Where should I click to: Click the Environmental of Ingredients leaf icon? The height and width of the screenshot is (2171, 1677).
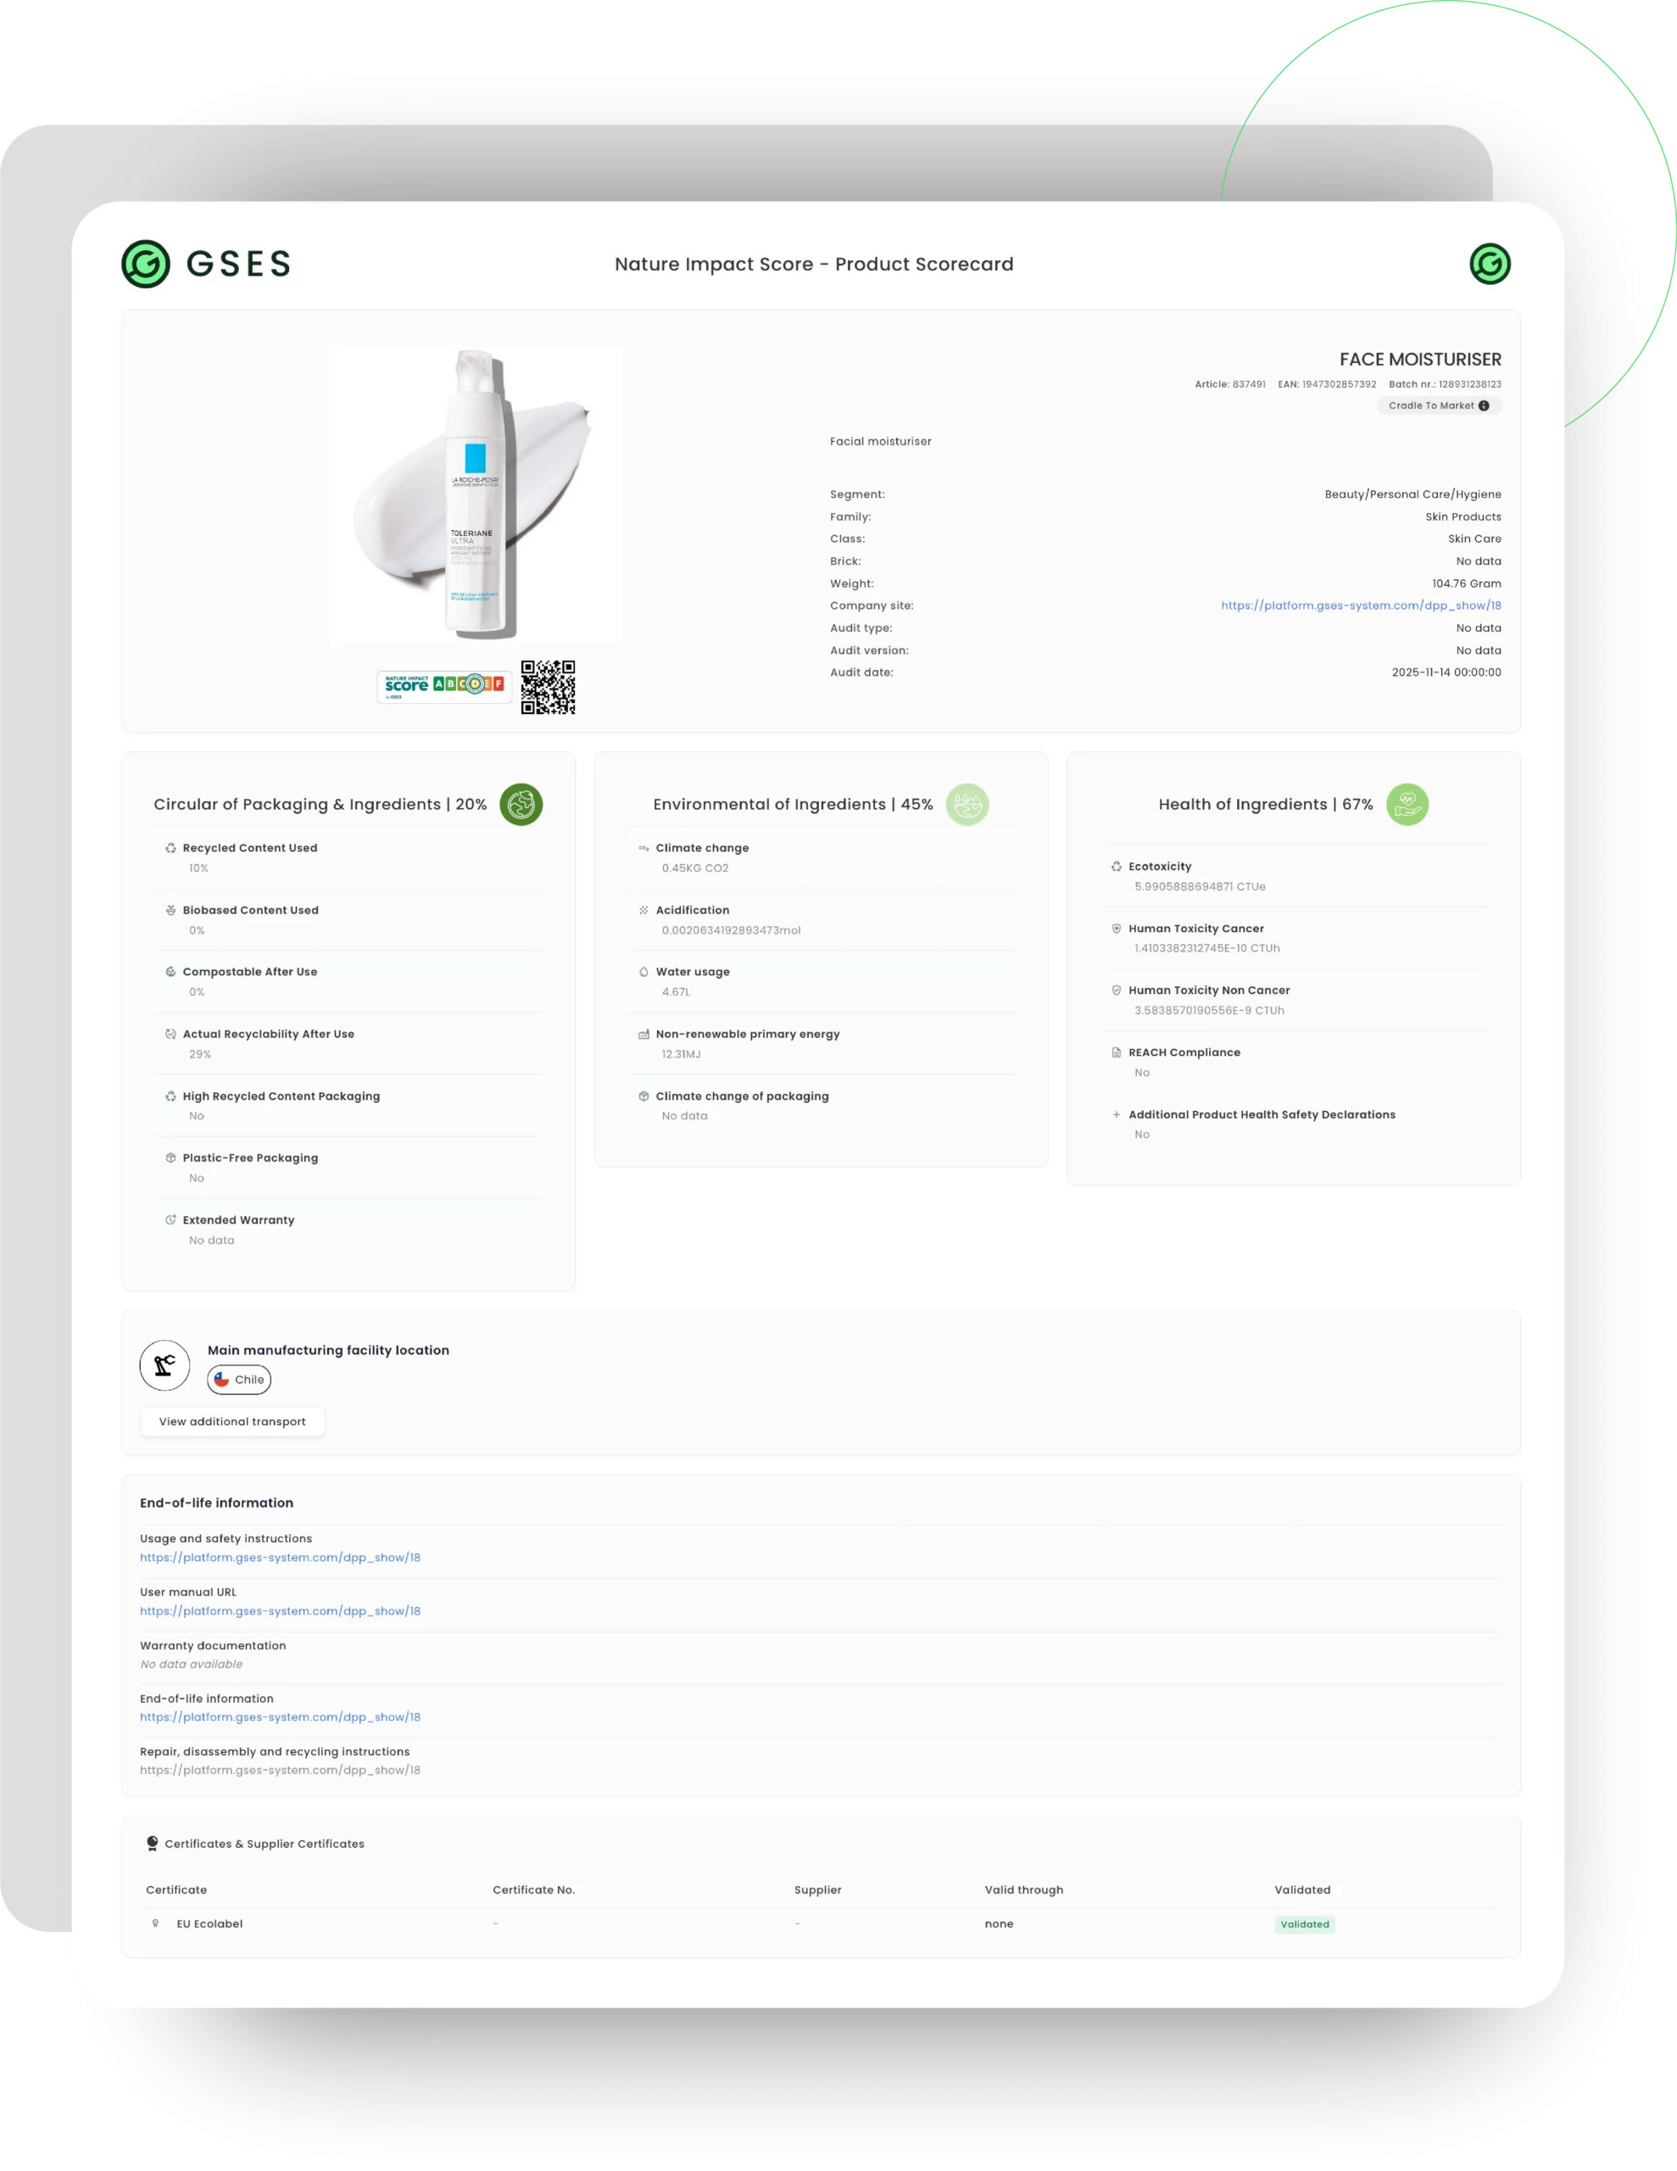click(967, 804)
